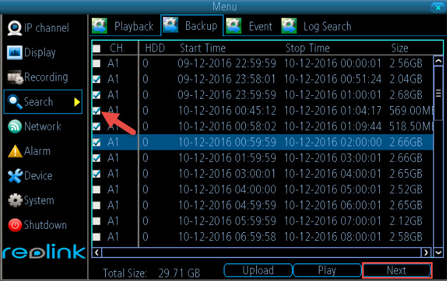Check the recording starting 10-12-2016 05:59:59
Image resolution: width=447 pixels, height=281 pixels.
click(97, 221)
